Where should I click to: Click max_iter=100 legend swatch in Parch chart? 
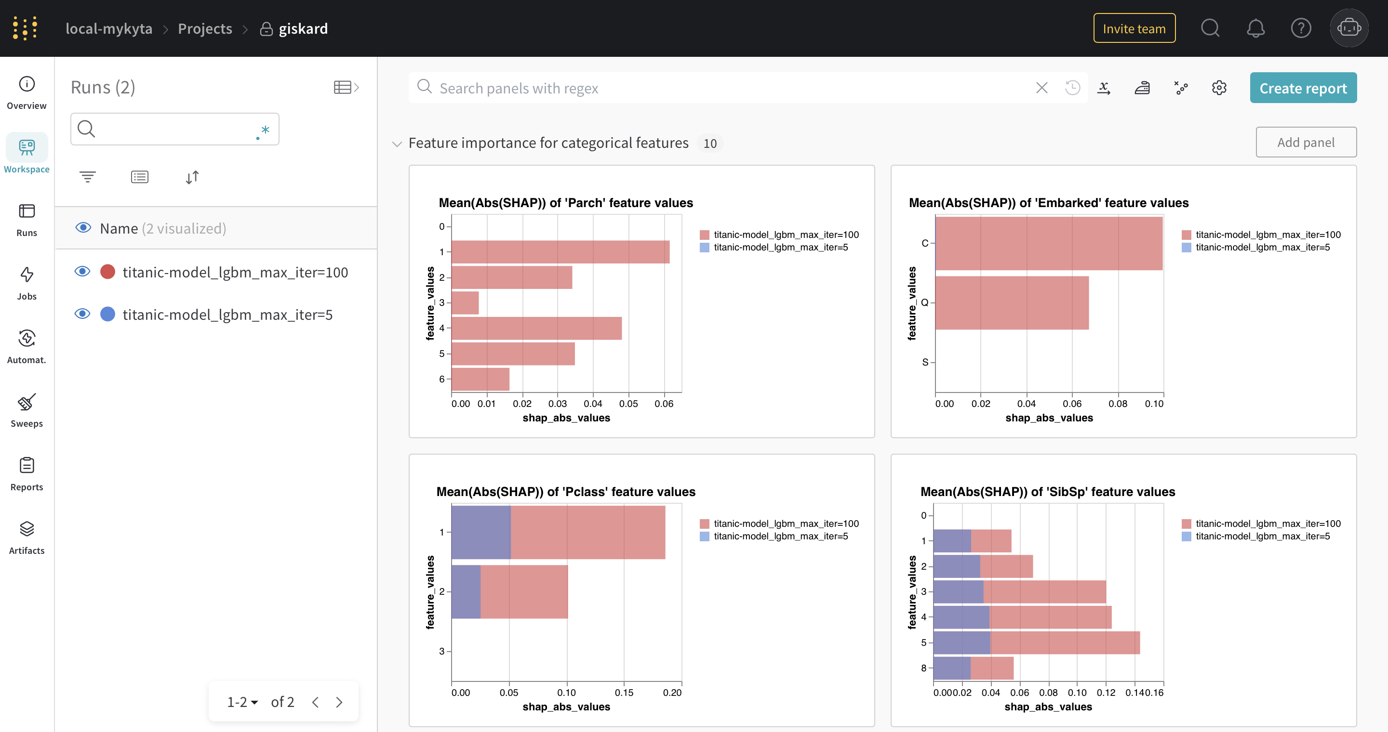click(x=704, y=235)
